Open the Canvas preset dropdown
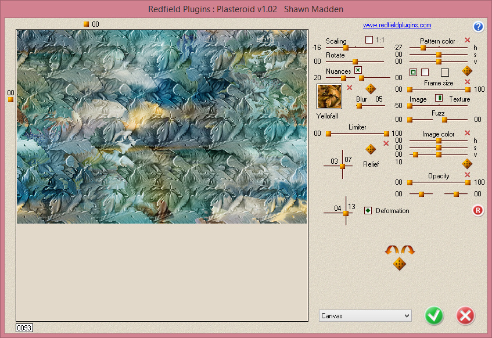The image size is (492, 338). pyautogui.click(x=365, y=315)
